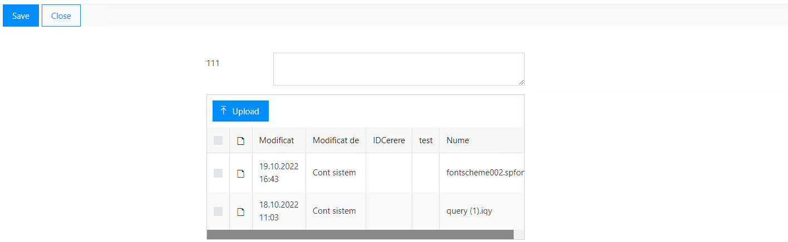
Task: Sort by the Modificat column header
Action: point(277,140)
